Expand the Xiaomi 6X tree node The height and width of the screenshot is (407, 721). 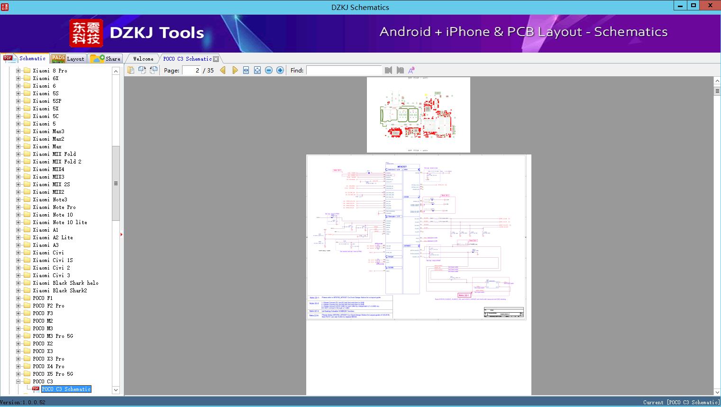tap(18, 78)
